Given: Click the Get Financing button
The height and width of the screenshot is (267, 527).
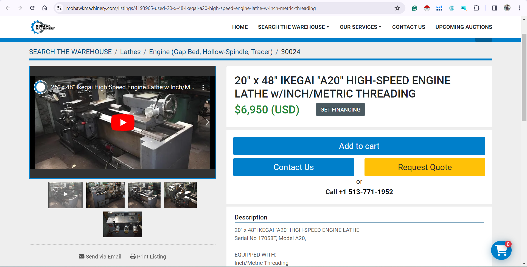Looking at the screenshot, I should pos(340,110).
